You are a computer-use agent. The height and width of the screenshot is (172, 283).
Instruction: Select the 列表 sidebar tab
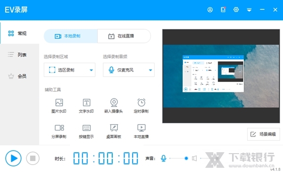tap(19, 55)
